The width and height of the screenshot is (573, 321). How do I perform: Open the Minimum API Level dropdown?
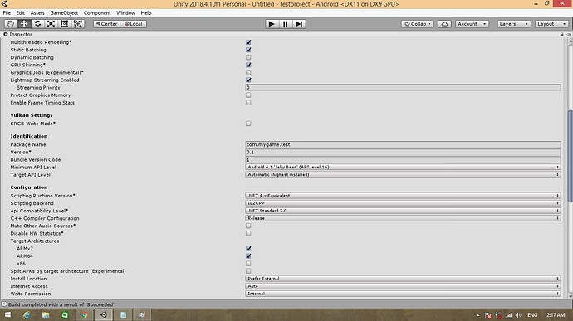point(403,167)
